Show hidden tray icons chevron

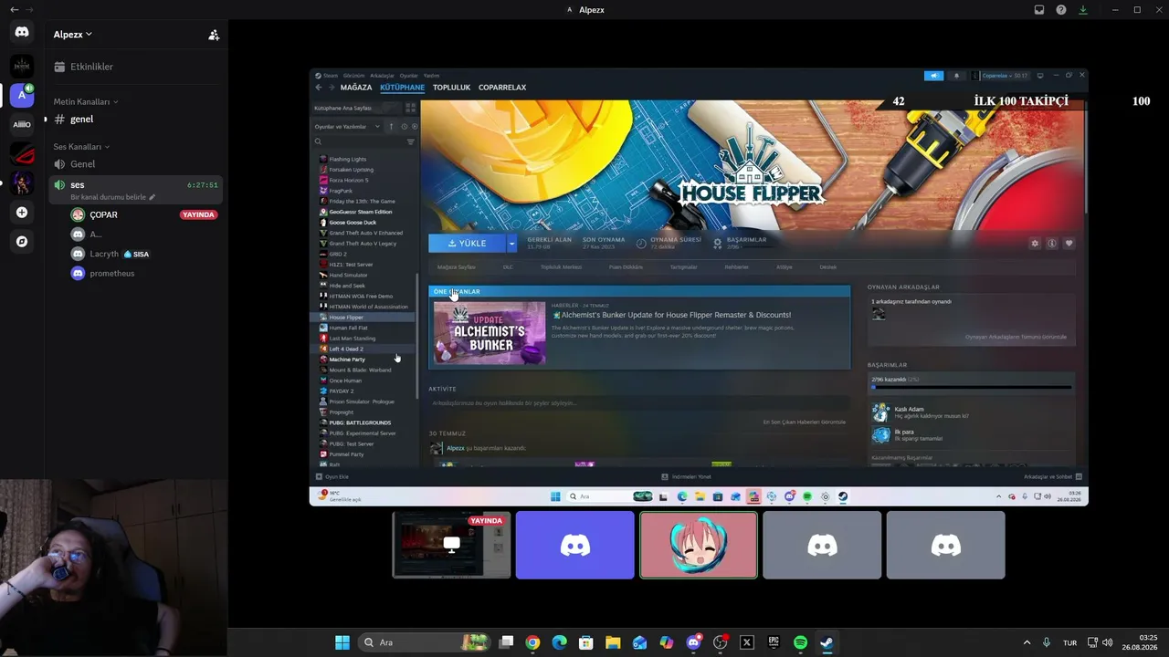pos(1027,642)
